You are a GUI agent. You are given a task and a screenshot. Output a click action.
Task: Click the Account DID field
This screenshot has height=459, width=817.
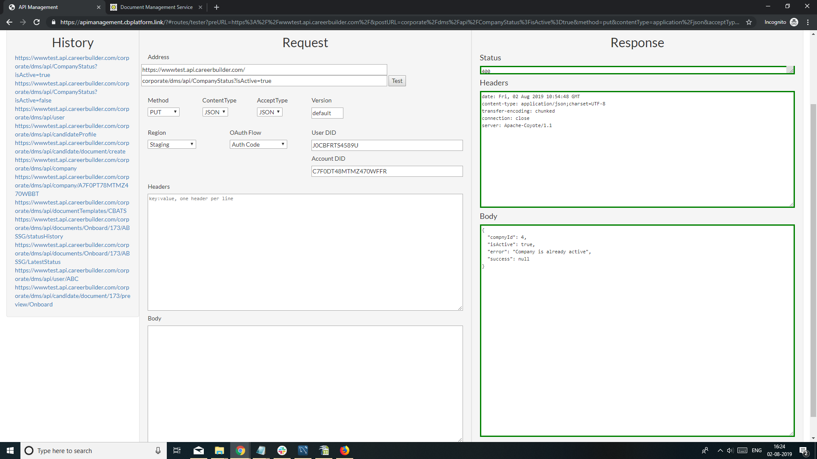point(387,171)
